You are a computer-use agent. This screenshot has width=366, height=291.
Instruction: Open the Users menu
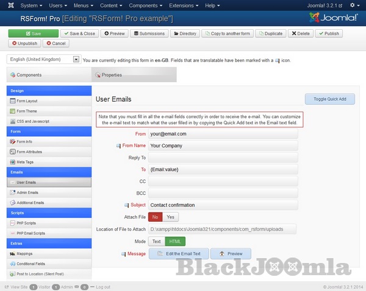click(x=57, y=5)
